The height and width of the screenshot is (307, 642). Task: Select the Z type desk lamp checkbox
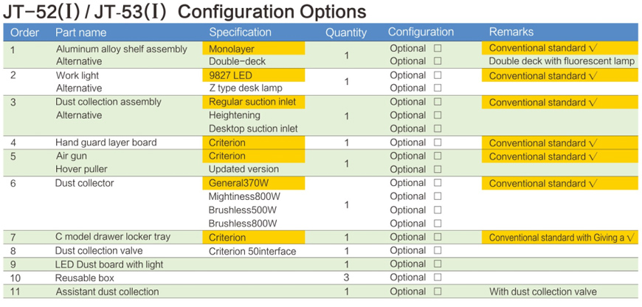tap(438, 88)
